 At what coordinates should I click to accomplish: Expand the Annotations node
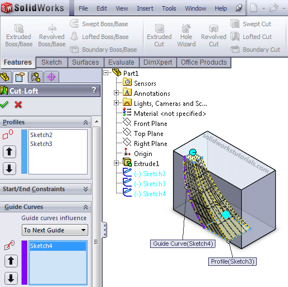117,93
